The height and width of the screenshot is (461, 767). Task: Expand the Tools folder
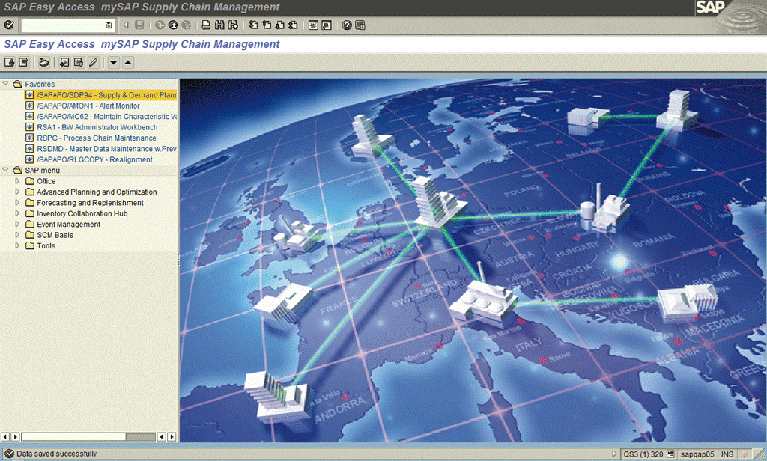pos(17,245)
